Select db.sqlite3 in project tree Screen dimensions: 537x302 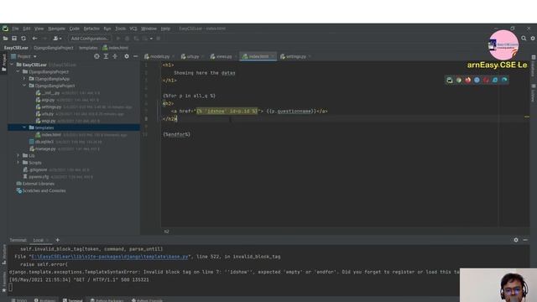[44, 142]
